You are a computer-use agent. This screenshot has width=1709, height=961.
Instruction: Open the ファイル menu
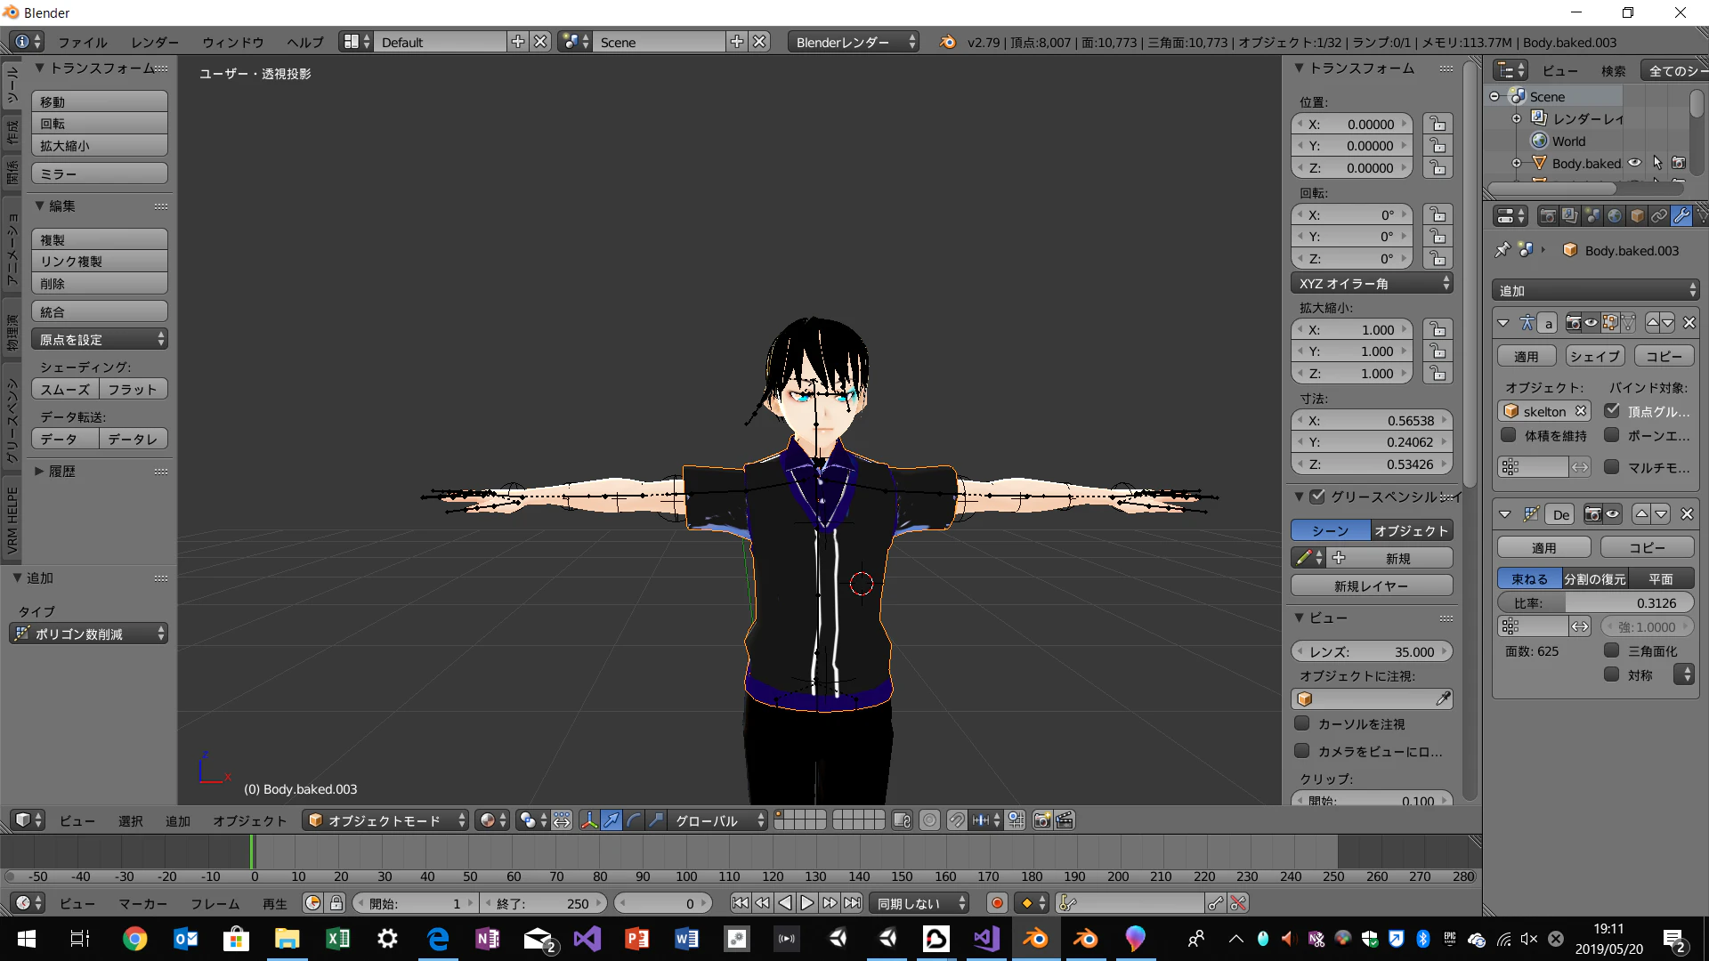click(x=83, y=42)
